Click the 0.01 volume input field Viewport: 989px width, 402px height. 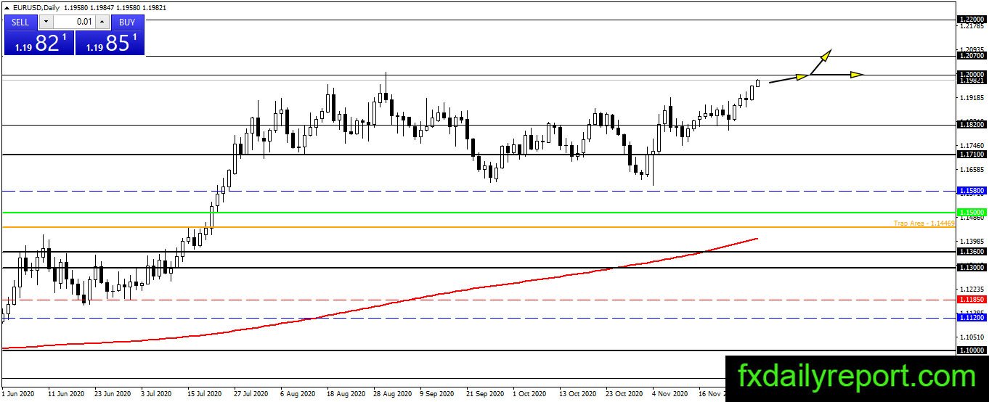[75, 22]
